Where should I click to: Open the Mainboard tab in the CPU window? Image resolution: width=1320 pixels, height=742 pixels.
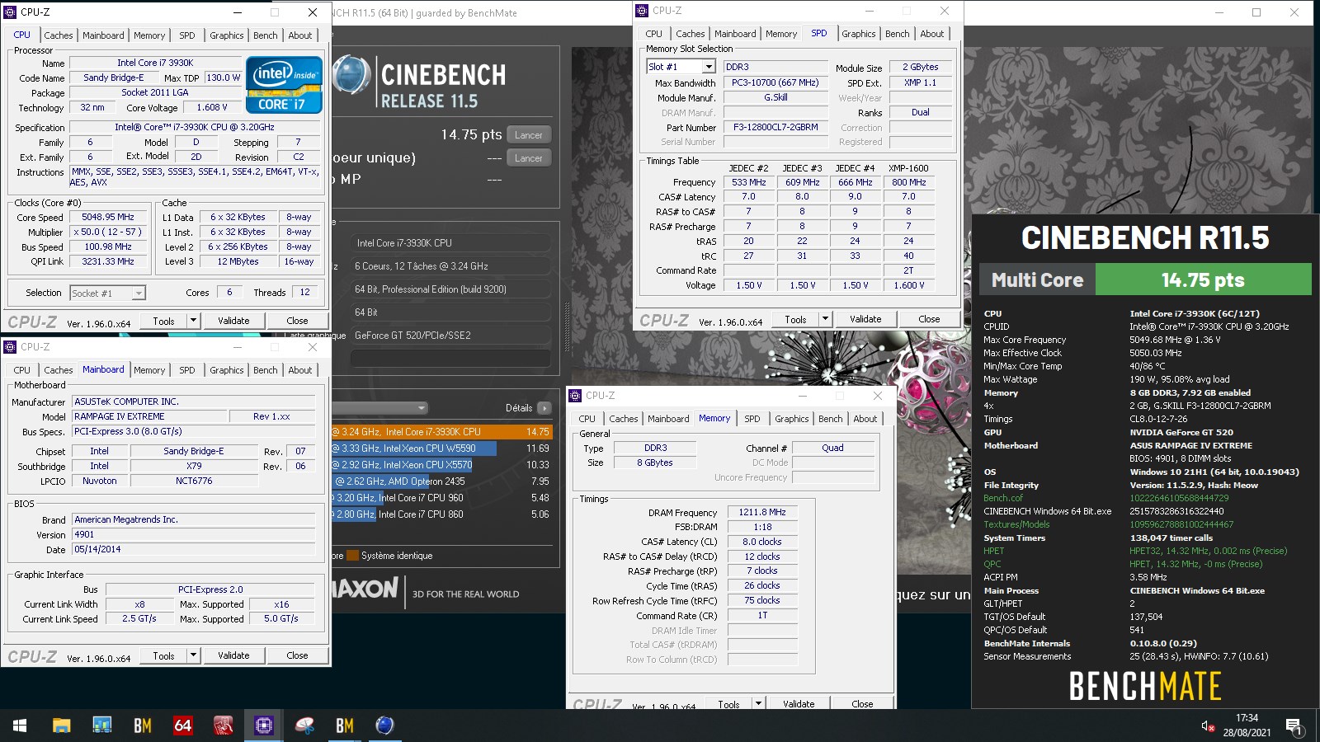(103, 35)
